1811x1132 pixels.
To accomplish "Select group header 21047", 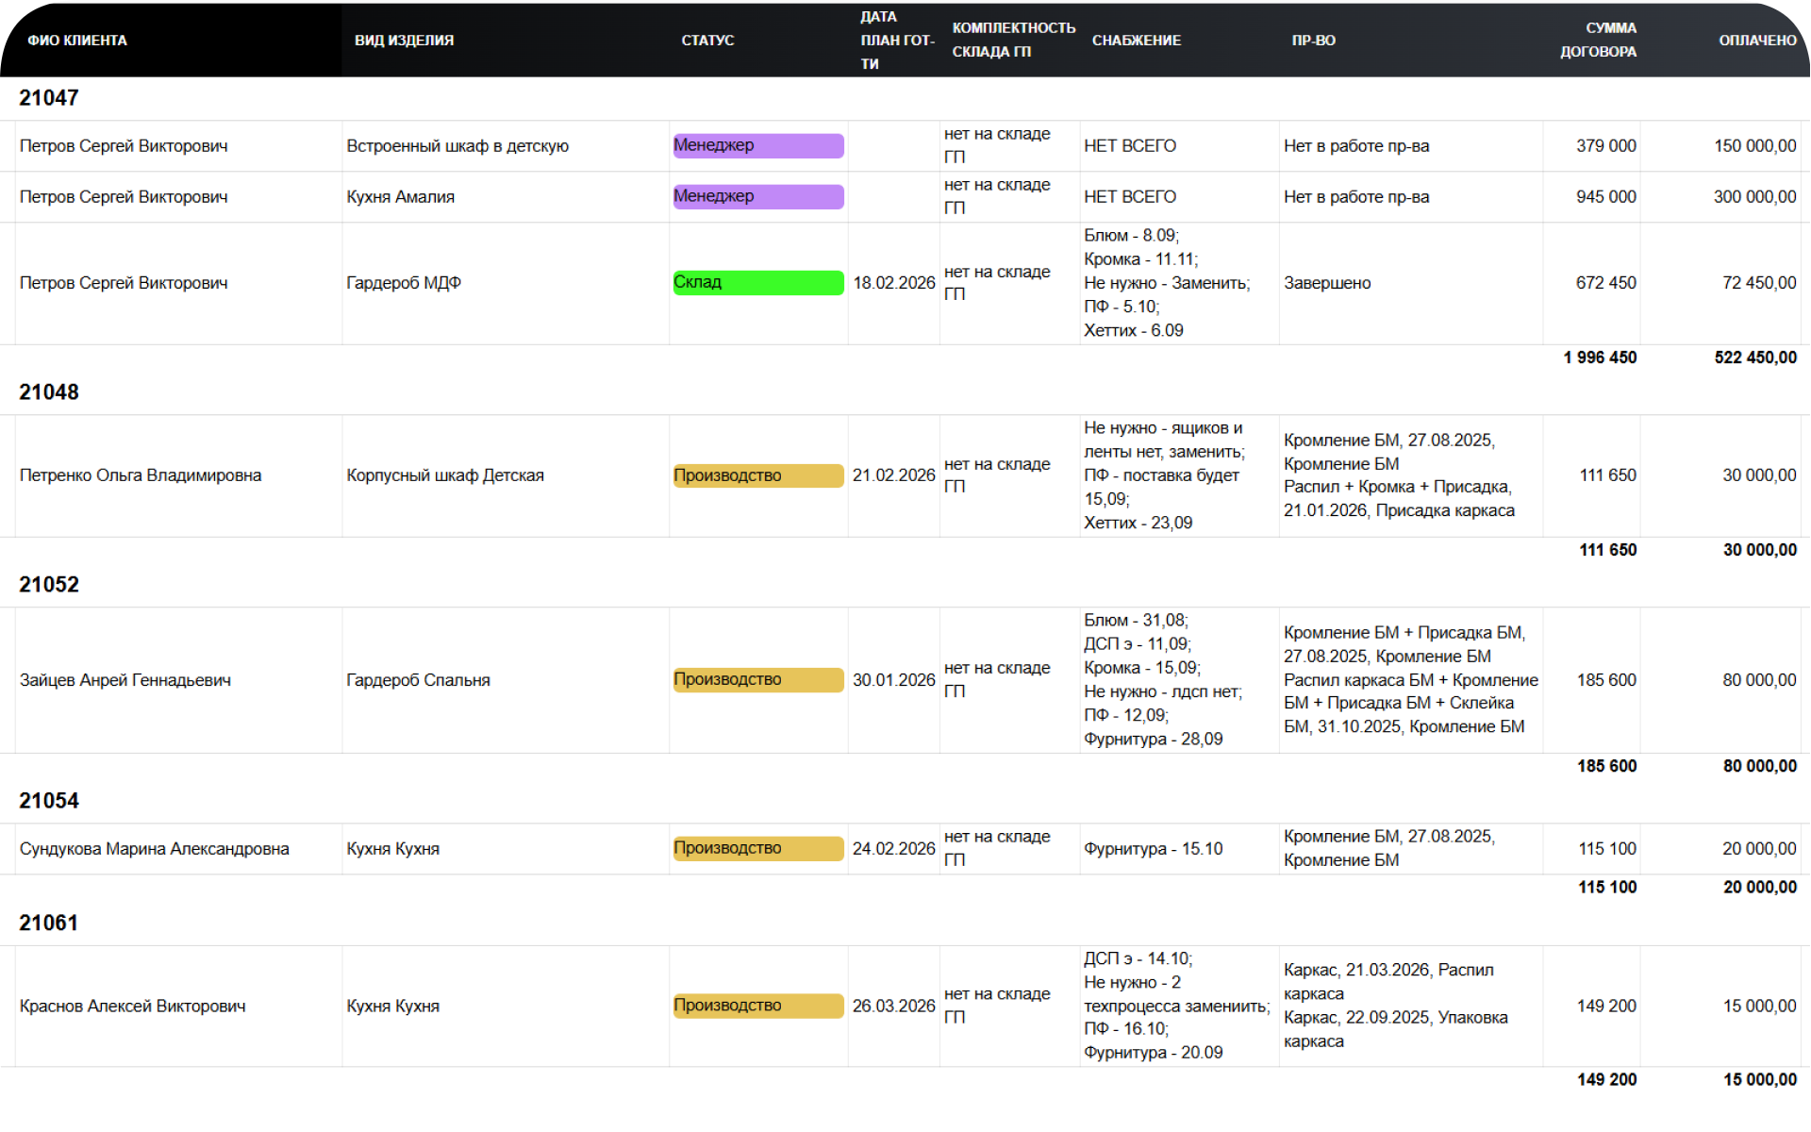I will (49, 98).
